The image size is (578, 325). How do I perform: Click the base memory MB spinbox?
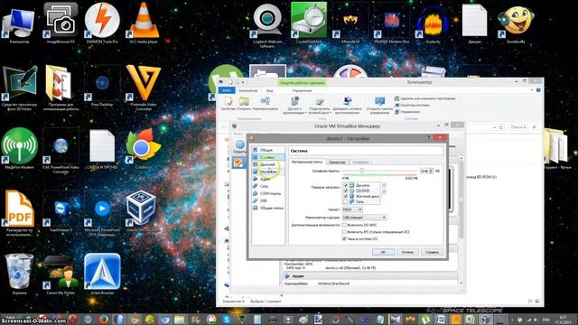click(x=426, y=171)
